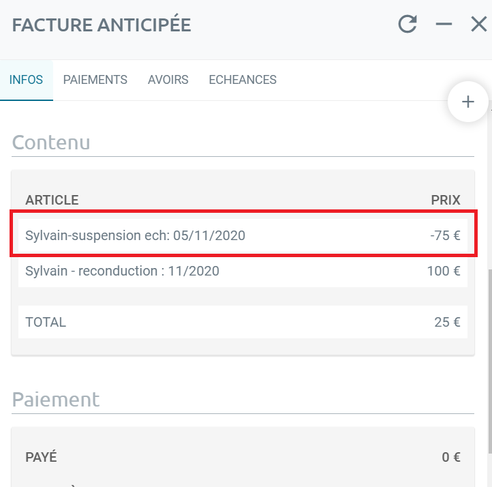Click the 25 € total amount
The width and height of the screenshot is (492, 487).
(x=447, y=322)
